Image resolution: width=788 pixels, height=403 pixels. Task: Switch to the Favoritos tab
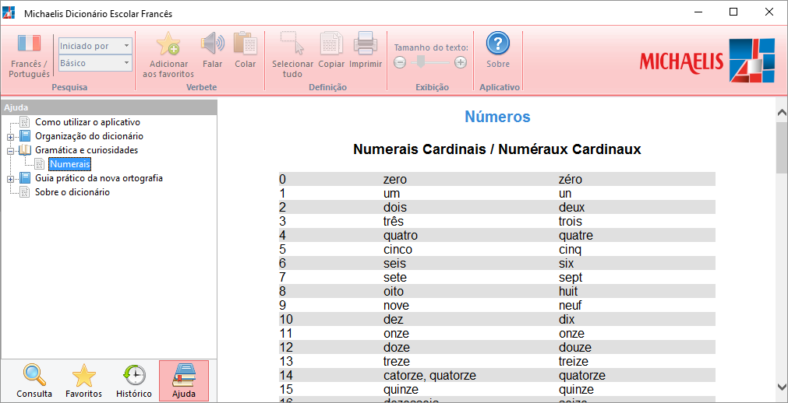[x=84, y=381]
